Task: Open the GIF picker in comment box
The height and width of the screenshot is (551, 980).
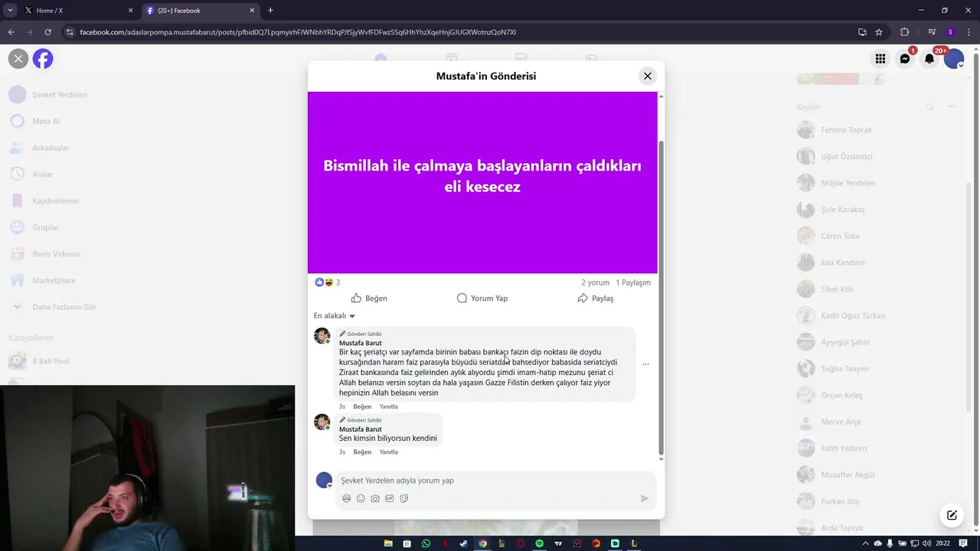Action: coord(390,498)
